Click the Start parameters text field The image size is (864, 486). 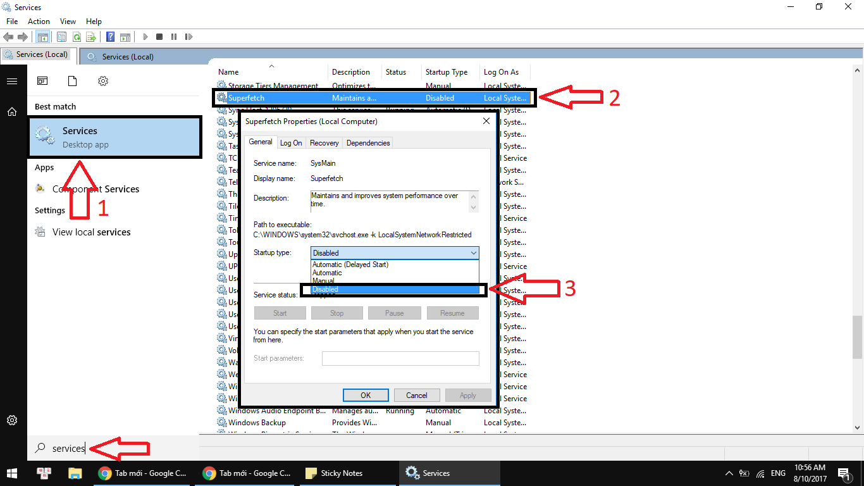tap(400, 359)
